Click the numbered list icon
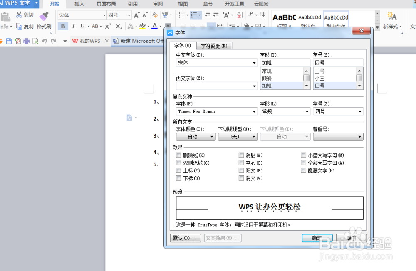The image size is (416, 271). (194, 15)
